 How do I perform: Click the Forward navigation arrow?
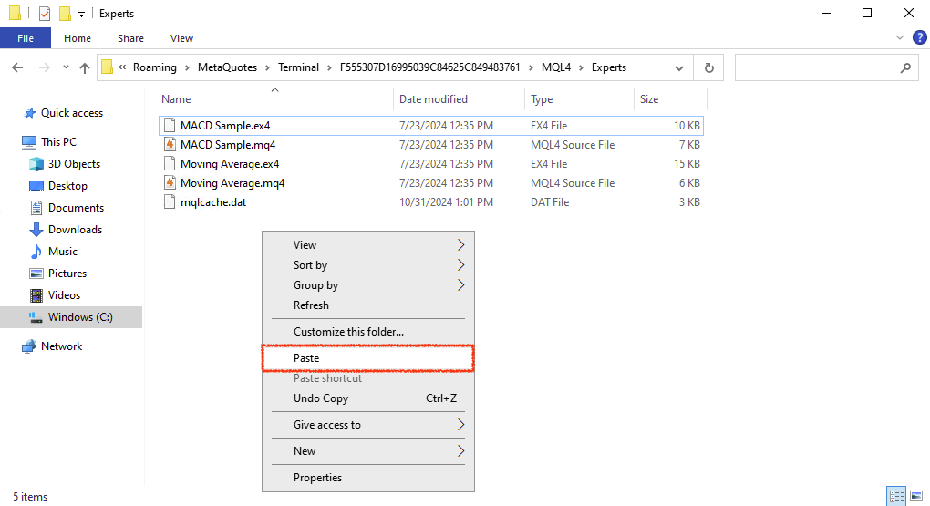(x=45, y=67)
